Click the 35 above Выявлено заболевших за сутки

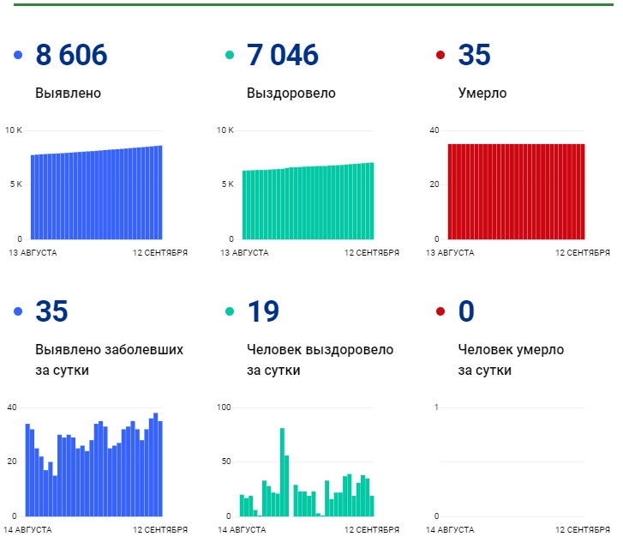51,311
